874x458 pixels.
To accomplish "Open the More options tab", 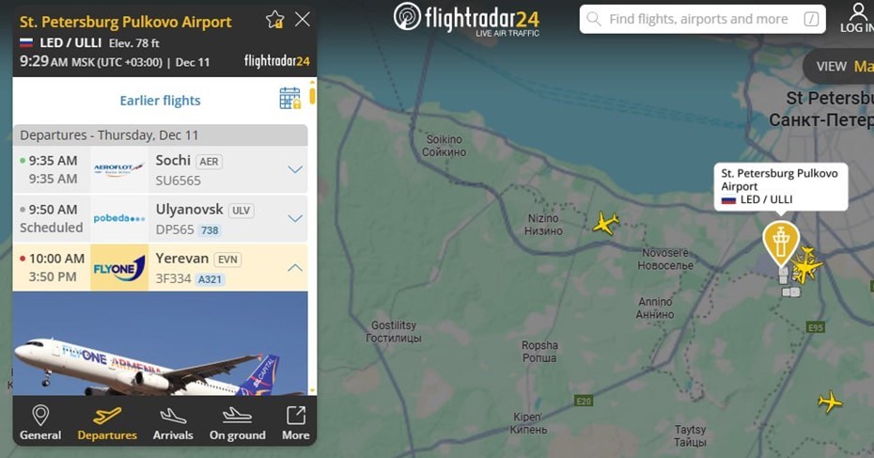I will (295, 423).
